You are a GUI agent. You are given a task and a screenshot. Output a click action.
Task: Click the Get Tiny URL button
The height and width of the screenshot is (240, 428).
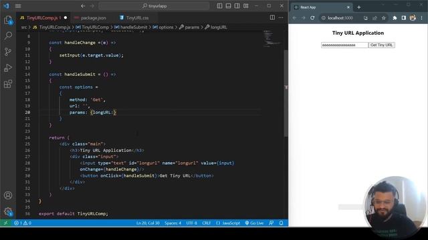tap(381, 45)
